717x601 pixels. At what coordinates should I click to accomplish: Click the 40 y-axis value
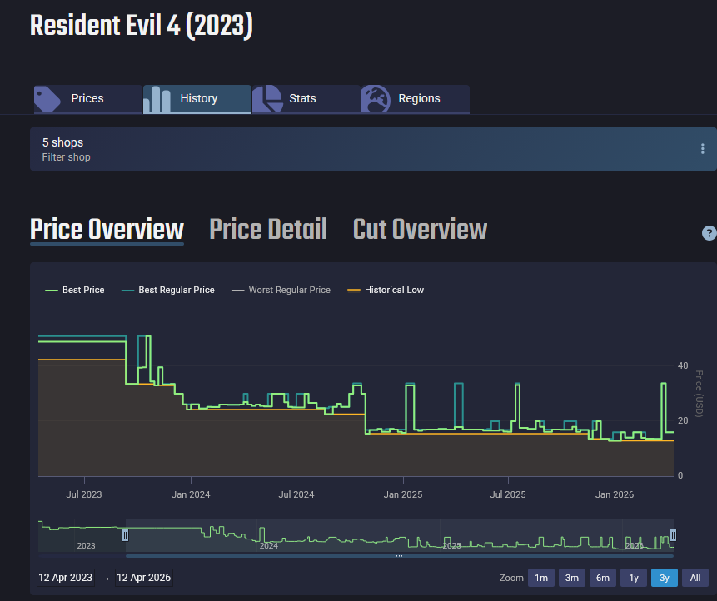coord(683,365)
